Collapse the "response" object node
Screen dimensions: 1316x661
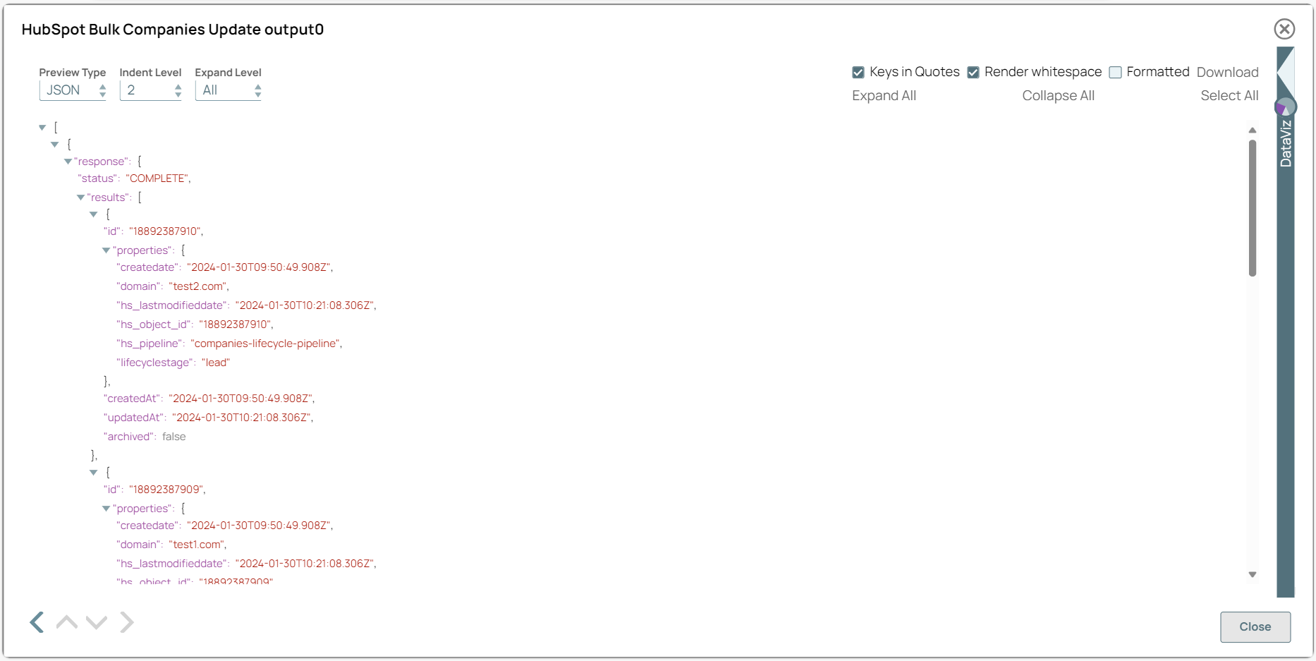68,162
